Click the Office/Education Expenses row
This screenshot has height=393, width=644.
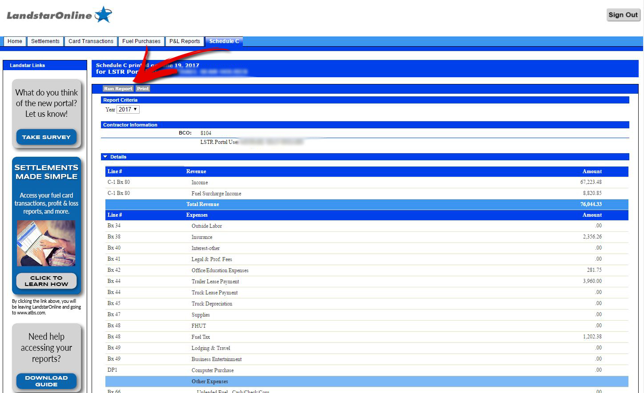point(367,270)
